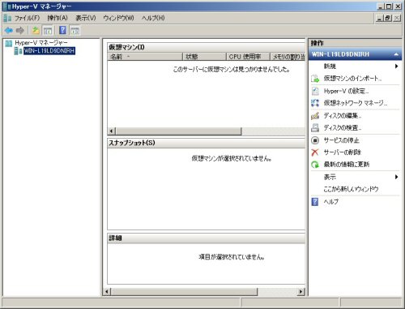The image size is (405, 309).
Task: Click the Hyper-V マネージャー root icon in tree
Action: pos(9,43)
